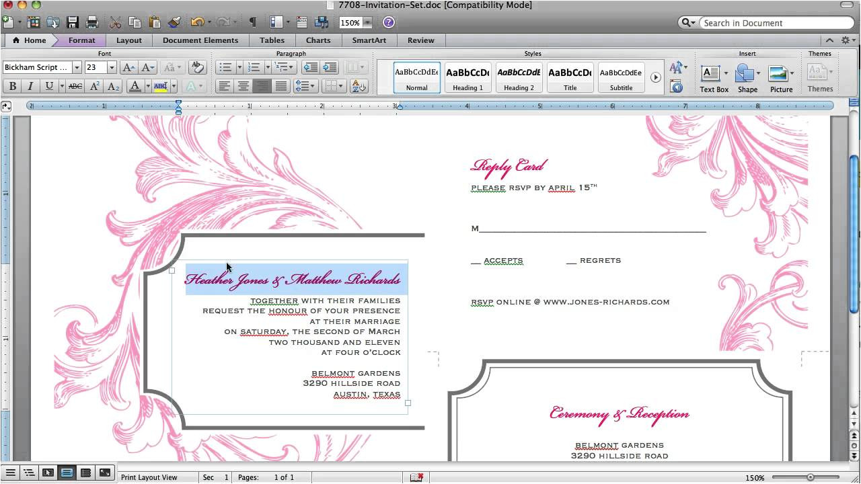Toggle Bold formatting
This screenshot has width=861, height=484.
point(12,86)
